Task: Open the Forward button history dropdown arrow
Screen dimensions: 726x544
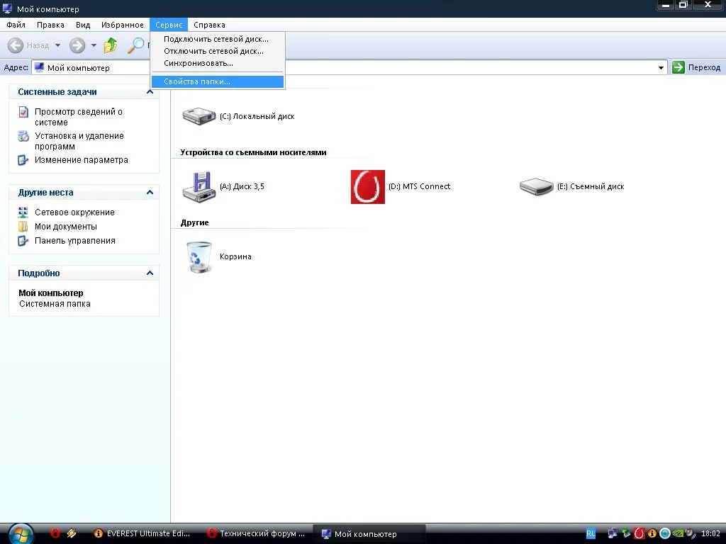Action: [94, 45]
